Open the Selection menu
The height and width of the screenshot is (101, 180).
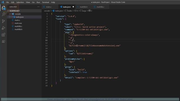[20, 2]
